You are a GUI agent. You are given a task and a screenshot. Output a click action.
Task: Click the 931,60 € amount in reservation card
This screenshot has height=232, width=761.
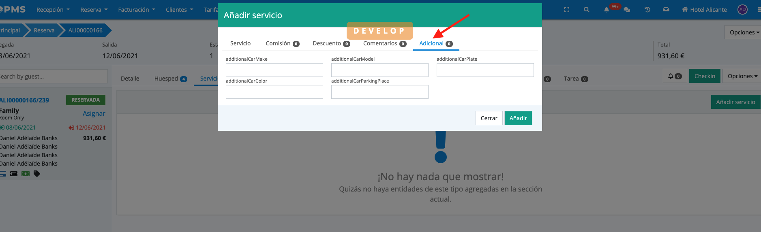[x=94, y=138]
